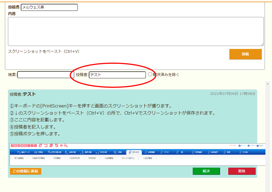Screen dimensions: 272x192
Task: Click the マスタ paperclip icon
Action: coord(162,152)
